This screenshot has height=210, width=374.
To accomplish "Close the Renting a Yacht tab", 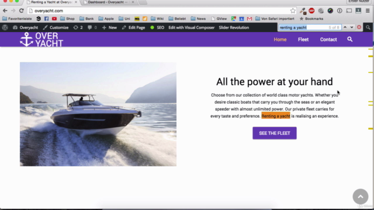I will coord(76,2).
